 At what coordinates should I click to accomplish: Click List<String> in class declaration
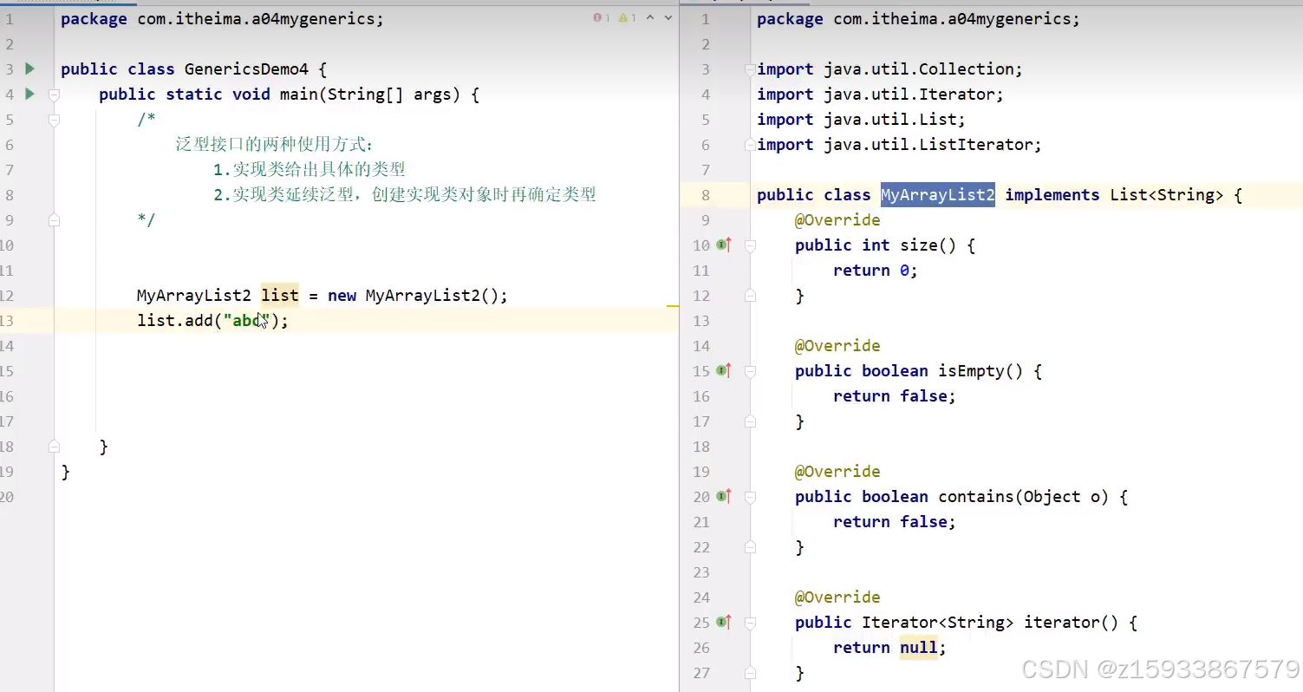click(1167, 195)
